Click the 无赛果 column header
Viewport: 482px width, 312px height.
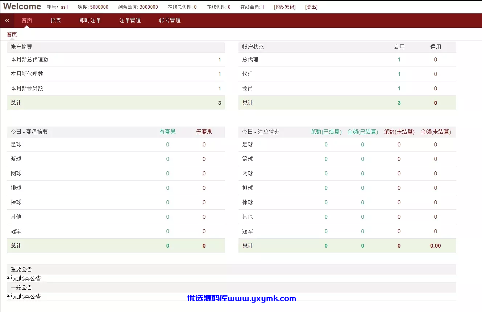[204, 132]
